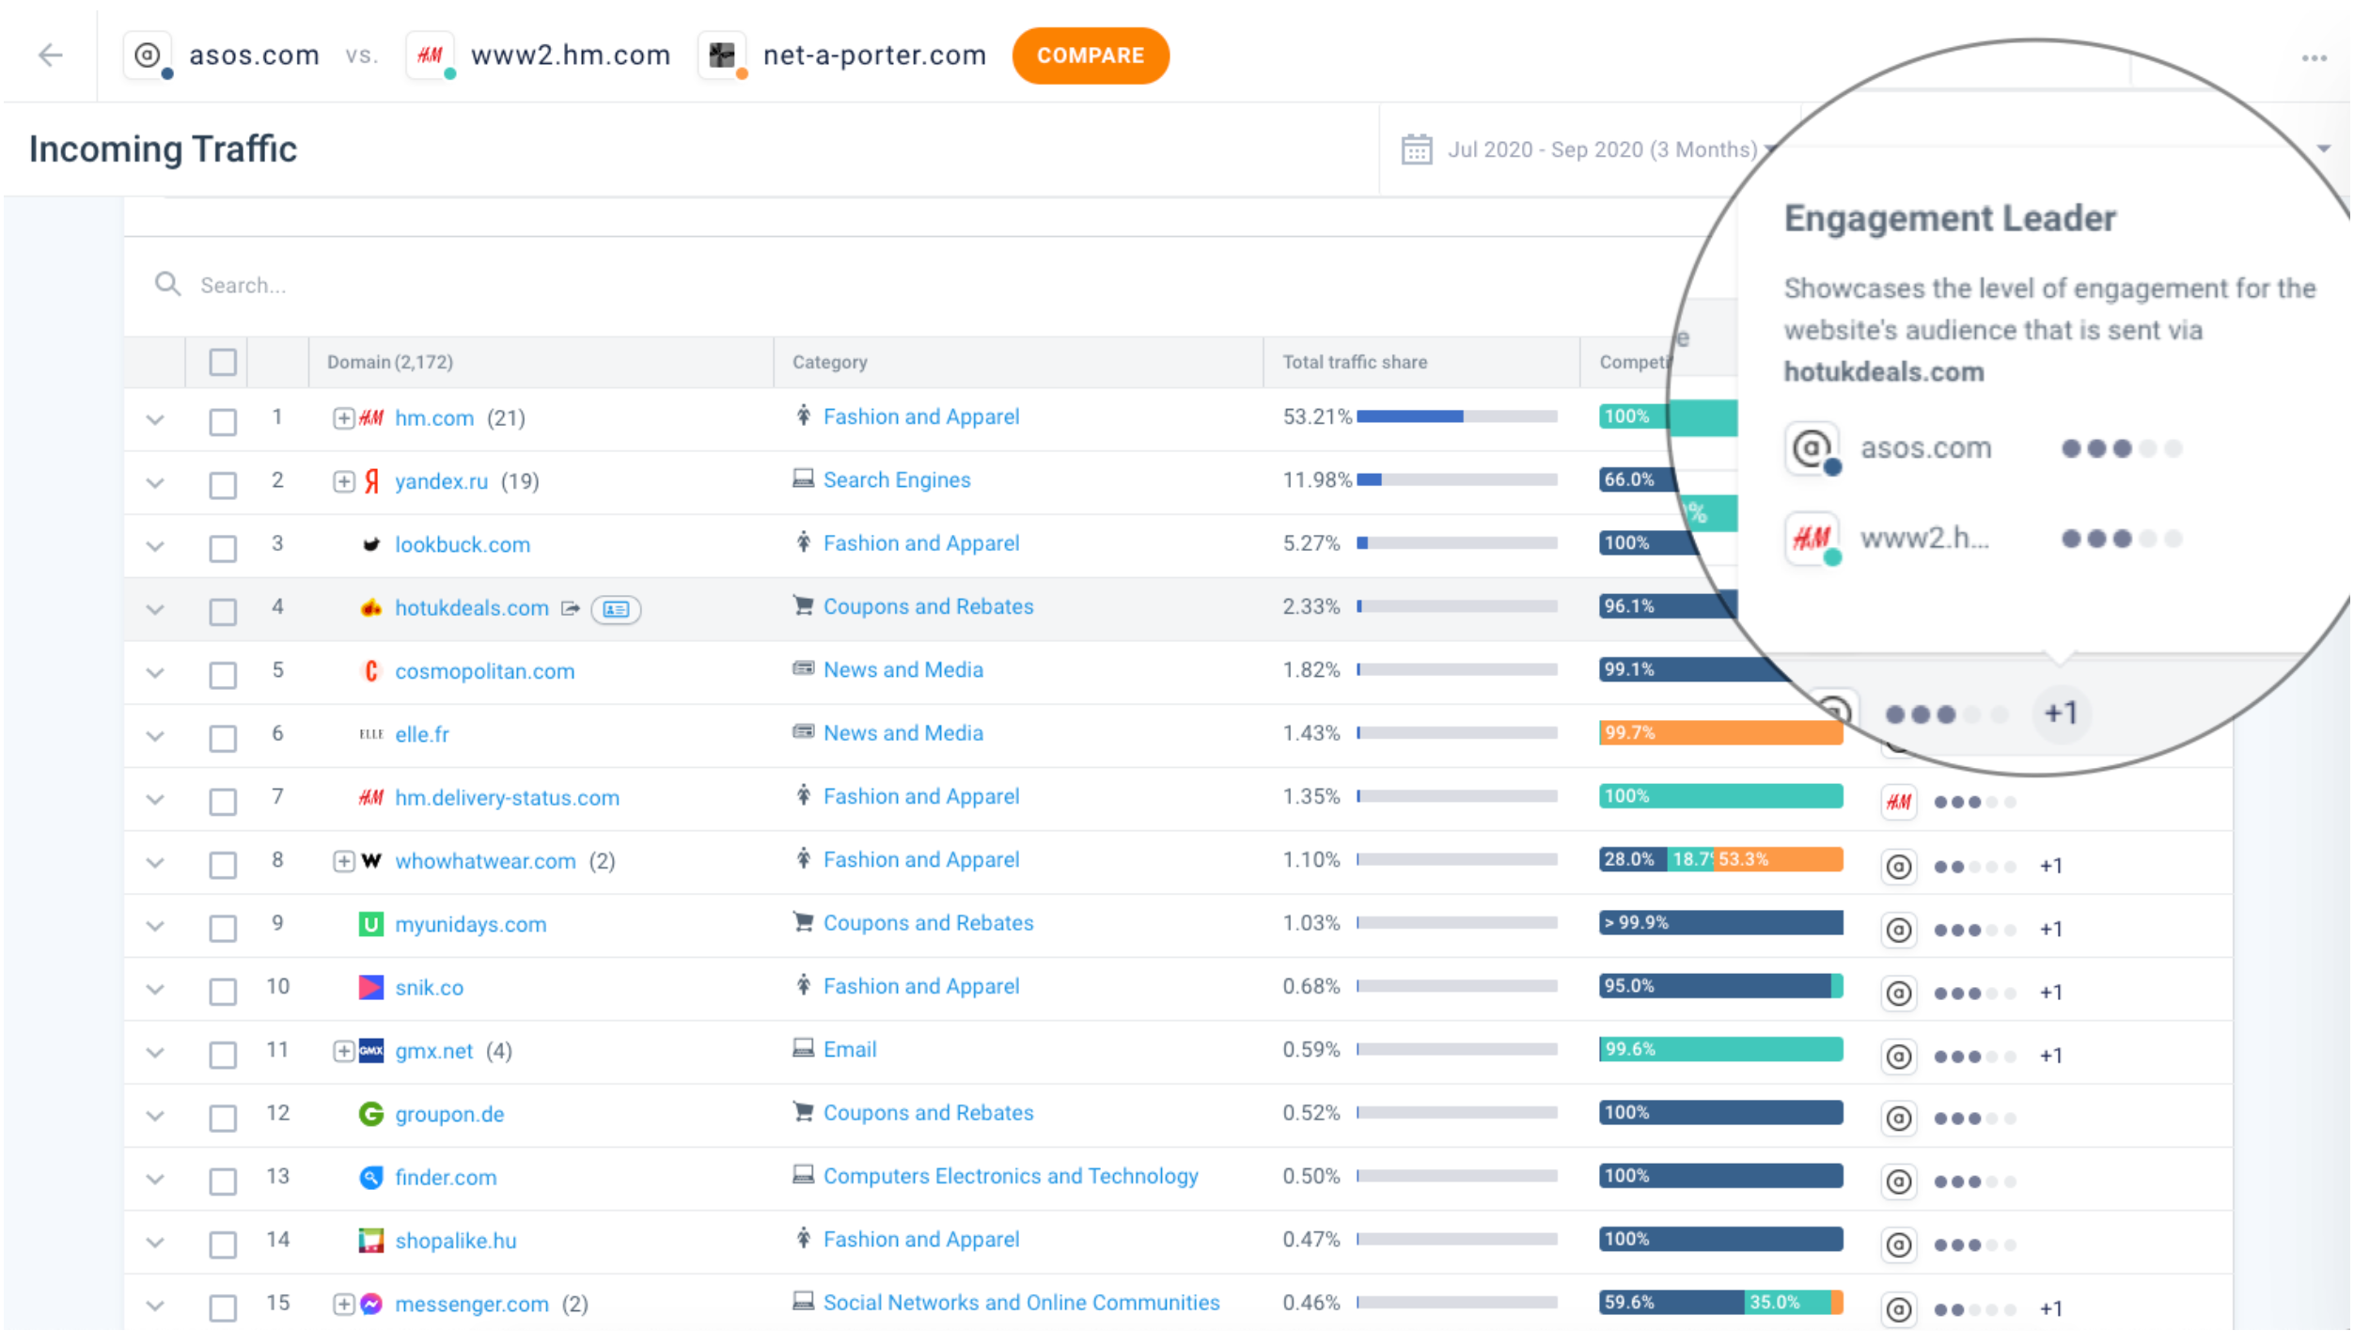Click the orange 99.7% competitive share bar for elle.fr
Image resolution: width=2354 pixels, height=1331 pixels.
point(1720,732)
